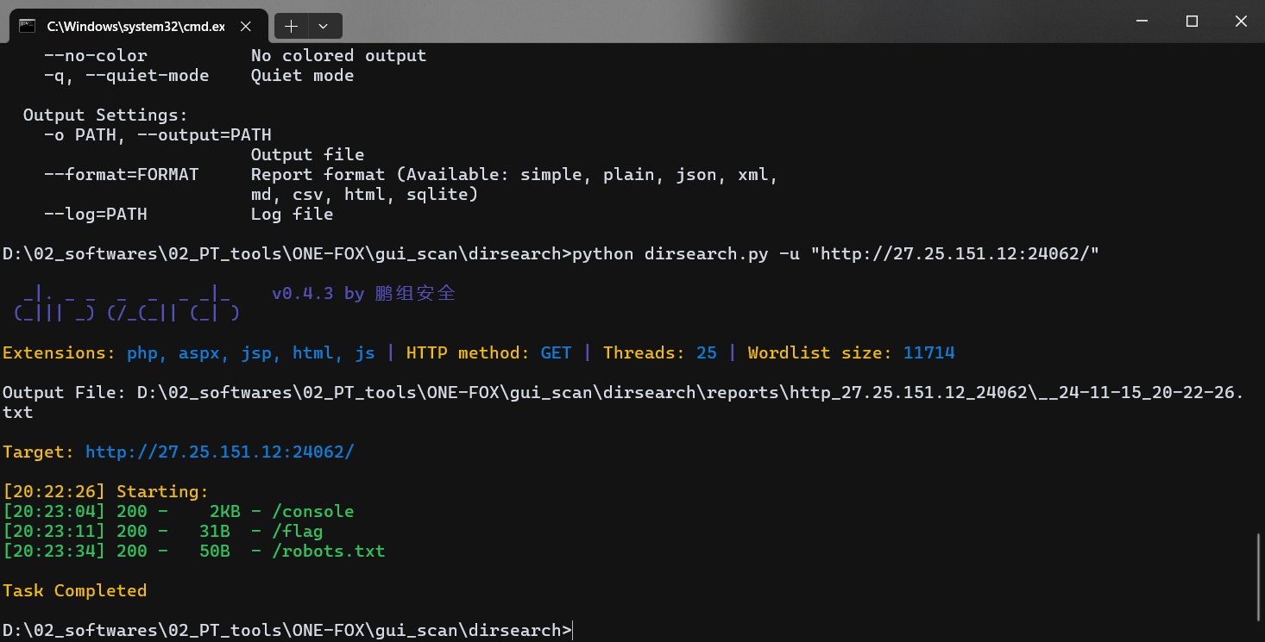Click the cmd.exe icon in the tab
1265x642 pixels.
(x=28, y=26)
